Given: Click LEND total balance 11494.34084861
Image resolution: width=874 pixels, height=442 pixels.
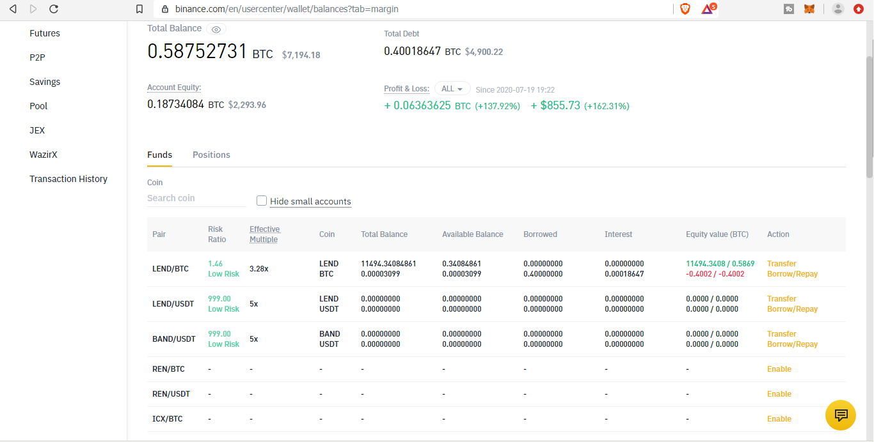Looking at the screenshot, I should point(388,263).
